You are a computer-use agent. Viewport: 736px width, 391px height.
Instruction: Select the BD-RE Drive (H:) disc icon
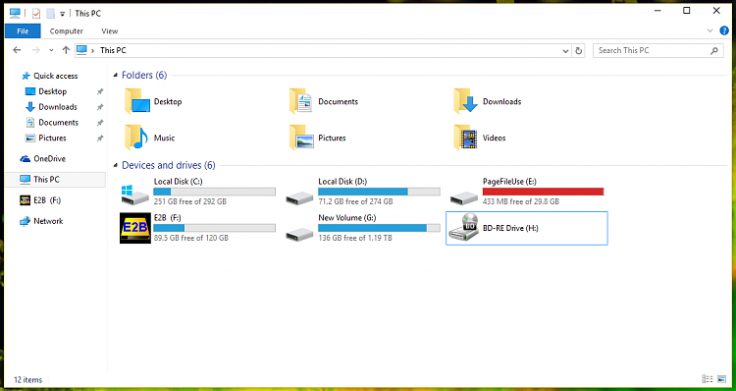coord(464,228)
